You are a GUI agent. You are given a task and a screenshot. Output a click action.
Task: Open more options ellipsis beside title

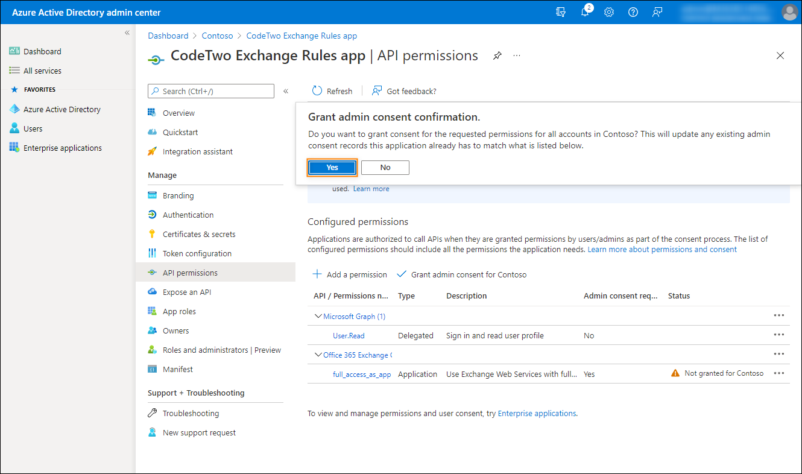(517, 55)
